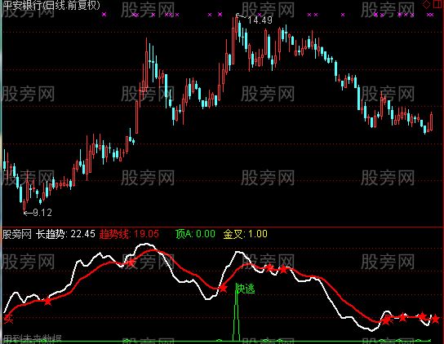The image size is (444, 344).
Task: Click the red square window icon at top right
Action: coord(437,5)
